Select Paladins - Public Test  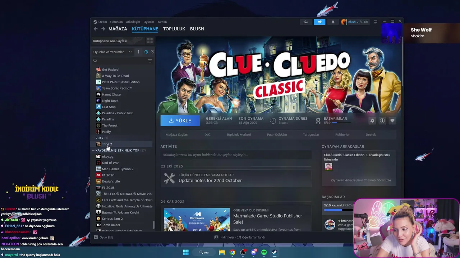click(x=117, y=113)
